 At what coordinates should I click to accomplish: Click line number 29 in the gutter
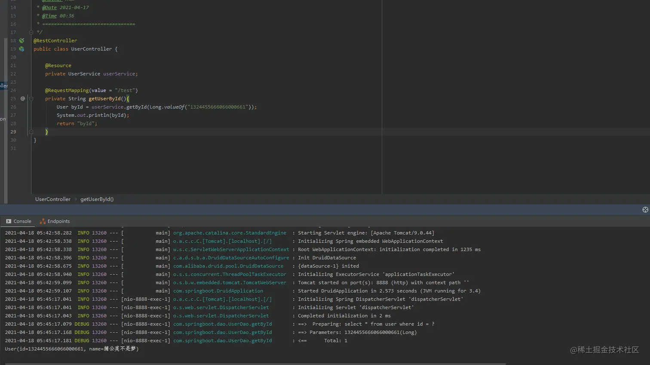tap(13, 132)
